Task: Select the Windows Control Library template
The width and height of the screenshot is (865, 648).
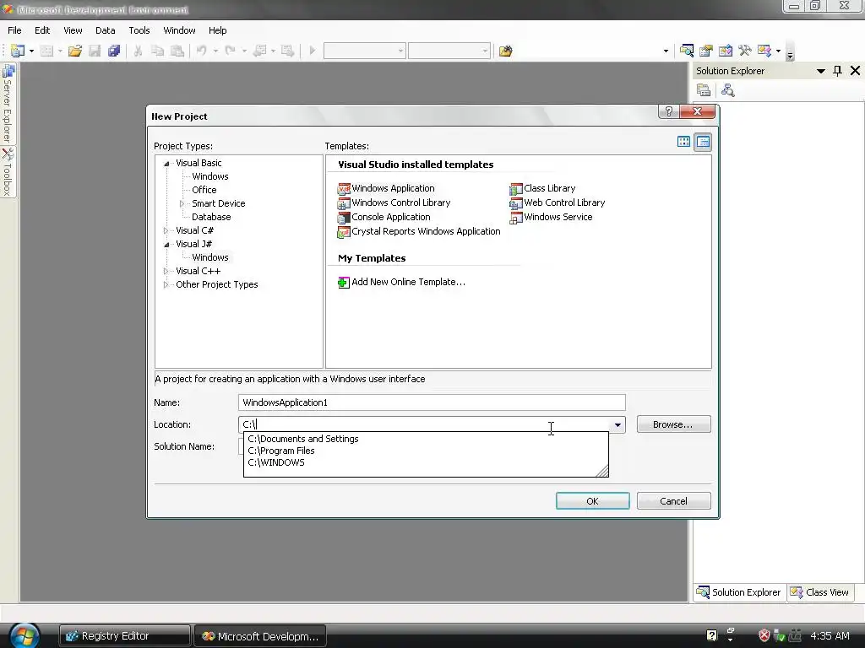Action: pos(394,202)
